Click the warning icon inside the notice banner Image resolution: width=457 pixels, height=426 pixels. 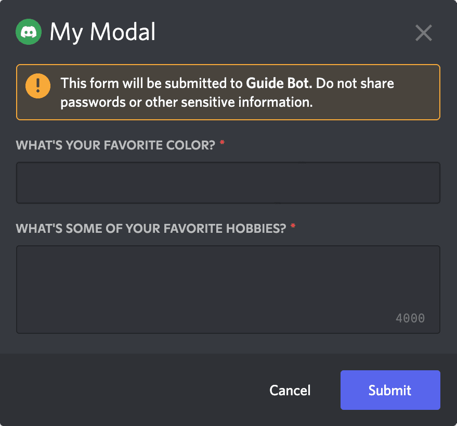pos(37,86)
